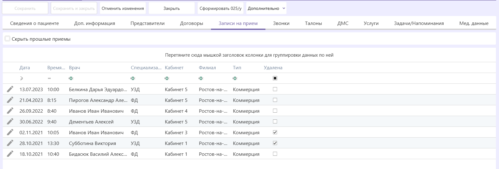Sort by Врач column header
499x169 pixels.
pyautogui.click(x=75, y=68)
